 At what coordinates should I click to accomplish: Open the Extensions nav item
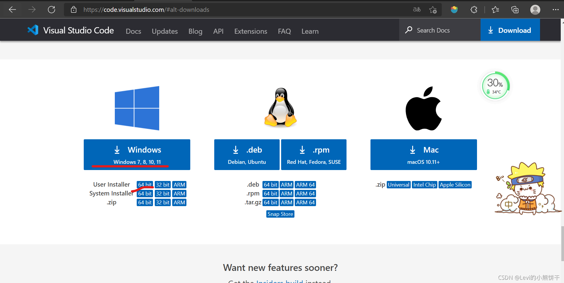pos(251,31)
